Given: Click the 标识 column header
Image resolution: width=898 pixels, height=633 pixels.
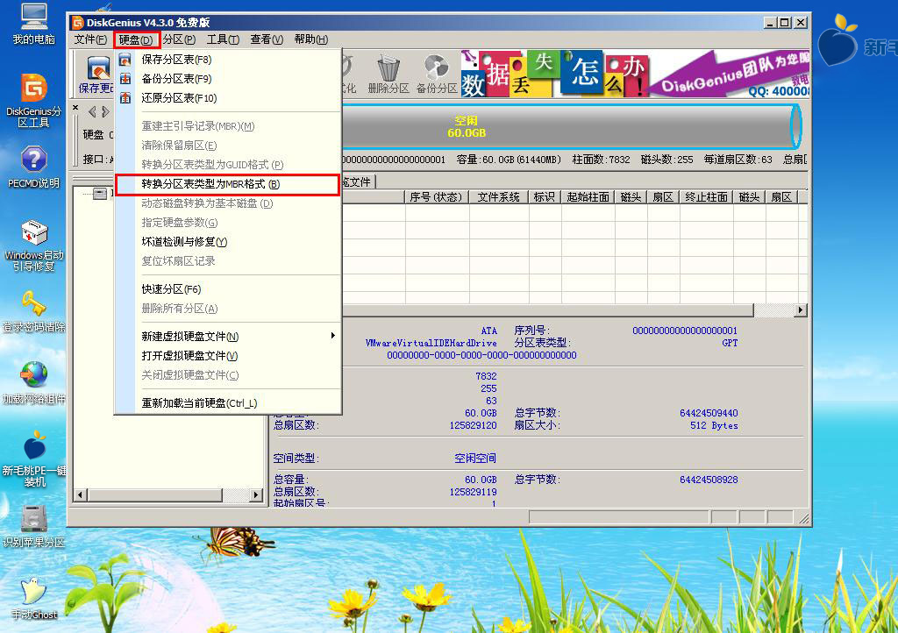Looking at the screenshot, I should (x=545, y=197).
